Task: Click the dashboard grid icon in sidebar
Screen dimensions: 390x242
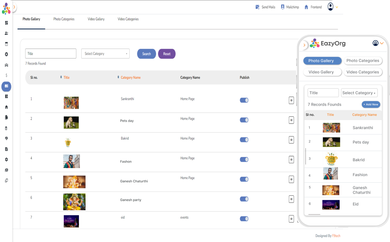Action: (6, 23)
